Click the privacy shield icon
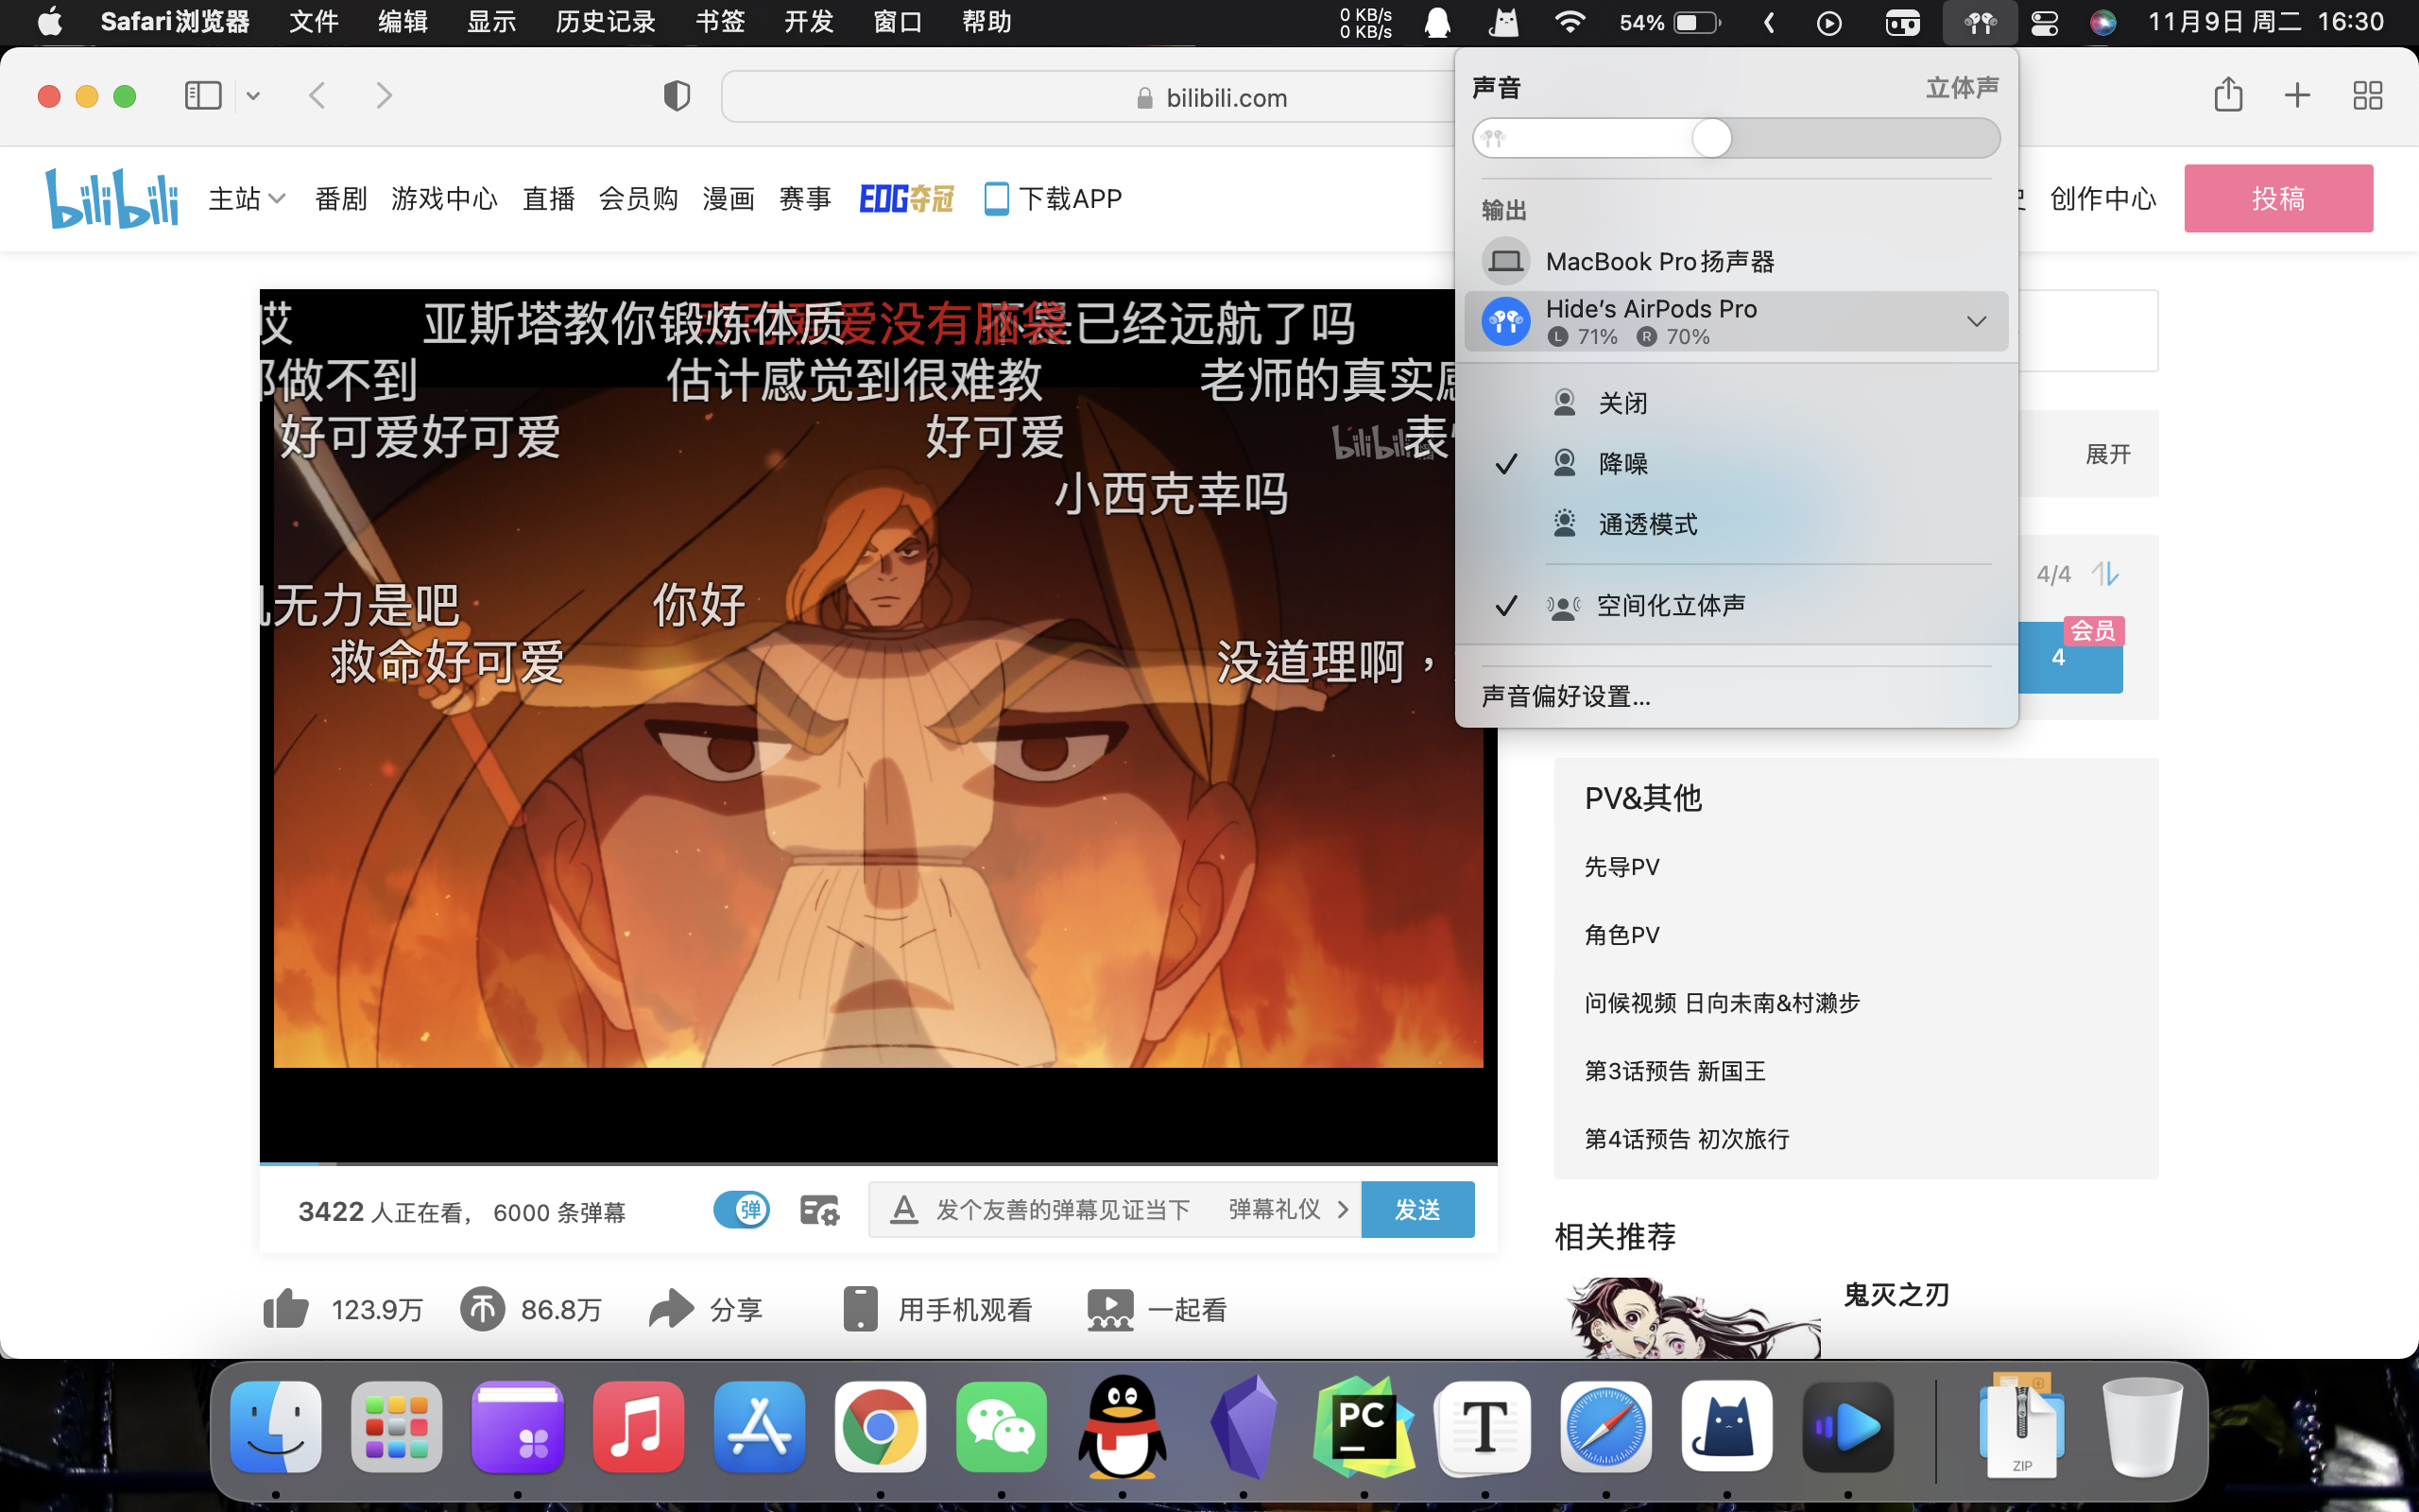The image size is (2419, 1512). [677, 96]
